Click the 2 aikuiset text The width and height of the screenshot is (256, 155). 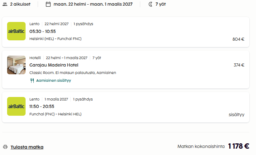tap(20, 4)
